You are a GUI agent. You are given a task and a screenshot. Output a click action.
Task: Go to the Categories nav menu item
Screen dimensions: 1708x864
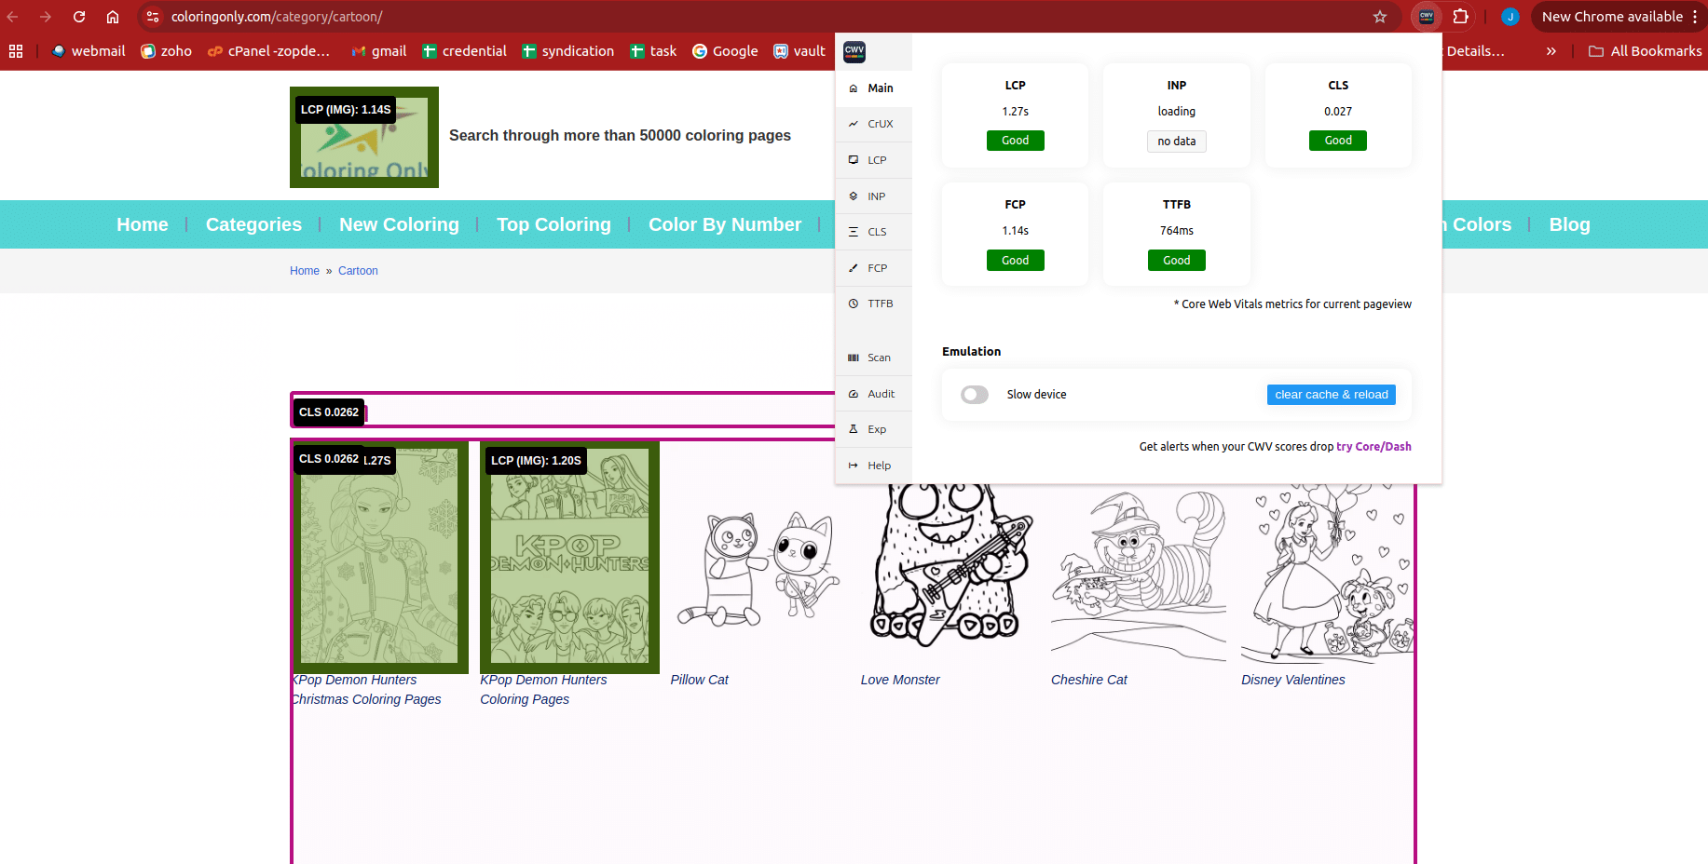click(253, 224)
